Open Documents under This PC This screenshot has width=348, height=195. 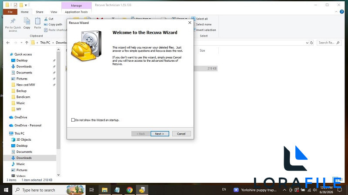click(x=24, y=152)
